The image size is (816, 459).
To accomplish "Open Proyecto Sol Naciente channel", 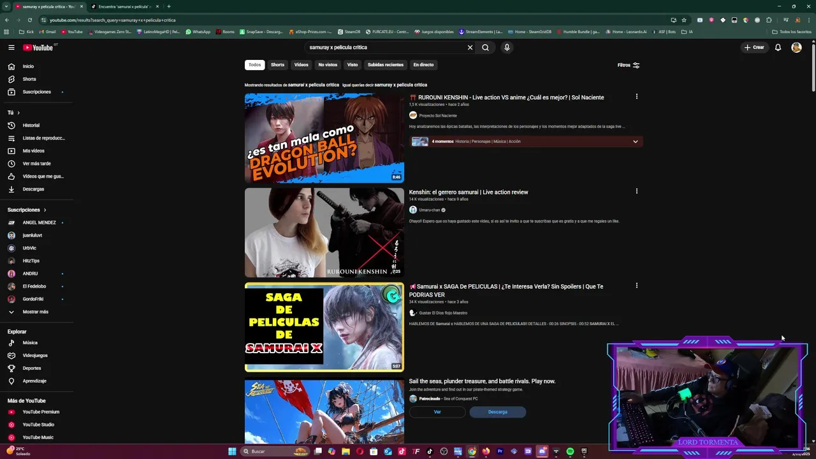I will [437, 115].
